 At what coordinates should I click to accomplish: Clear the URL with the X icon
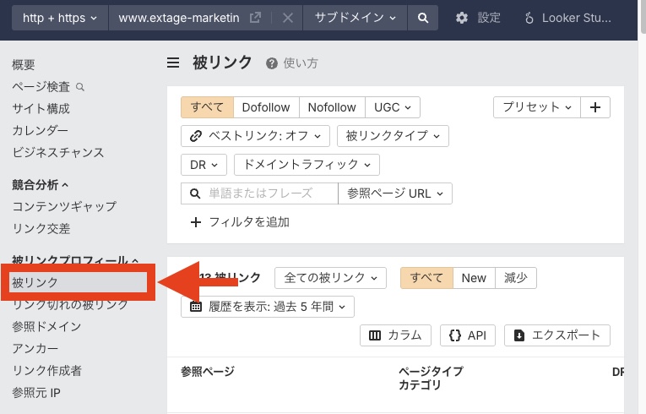(287, 18)
